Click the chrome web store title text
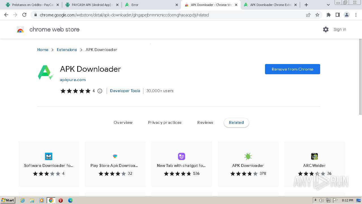 pyautogui.click(x=54, y=29)
